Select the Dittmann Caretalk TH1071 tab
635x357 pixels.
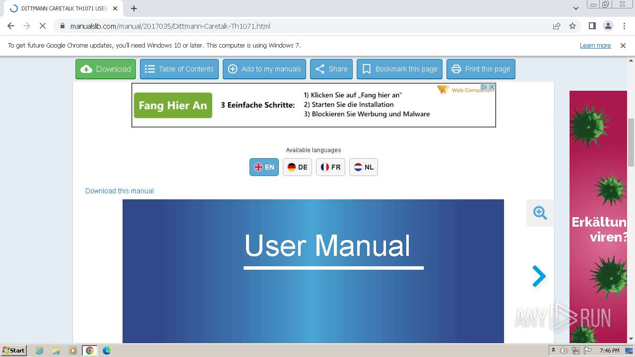point(63,8)
